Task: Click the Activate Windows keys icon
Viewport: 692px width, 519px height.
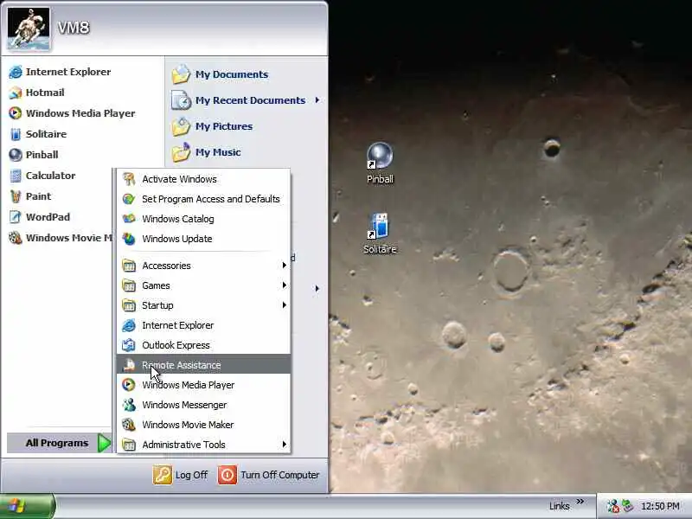Action: (x=129, y=179)
